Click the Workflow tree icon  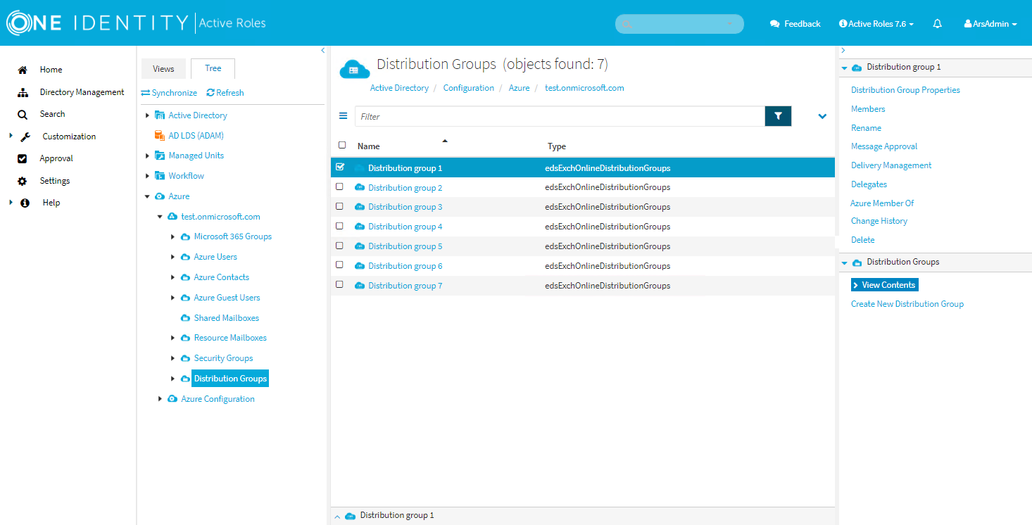160,176
